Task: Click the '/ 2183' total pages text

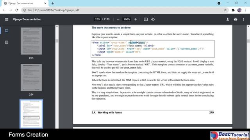Action: (106, 19)
